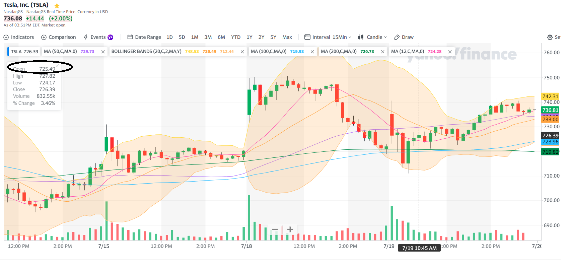
Task: Expand the Candle chart type dropdown
Action: tap(372, 37)
